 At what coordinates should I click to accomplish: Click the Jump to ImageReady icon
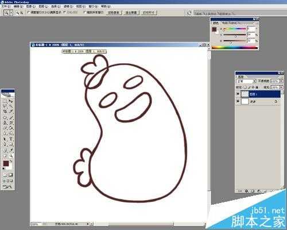click(7, 186)
